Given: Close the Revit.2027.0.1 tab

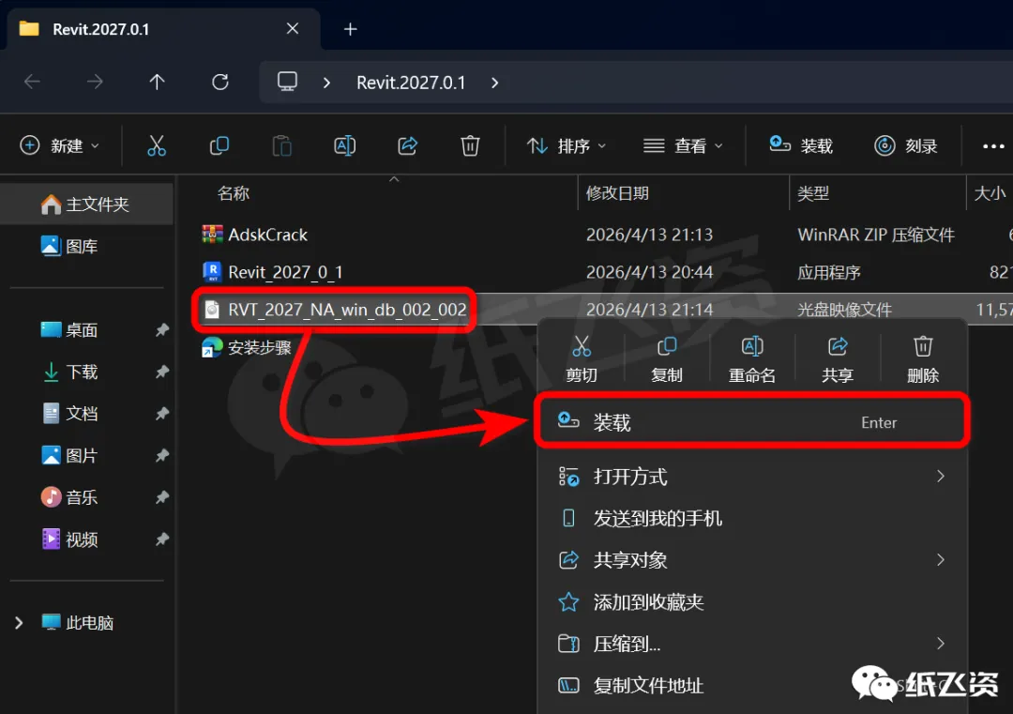Looking at the screenshot, I should (293, 28).
